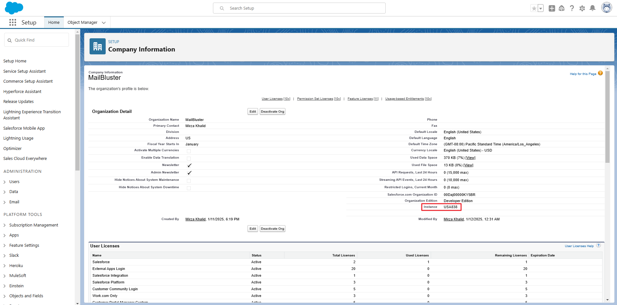The image size is (617, 305).
Task: Toggle Hide Notices About System Downtime checkbox
Action: pyautogui.click(x=189, y=188)
